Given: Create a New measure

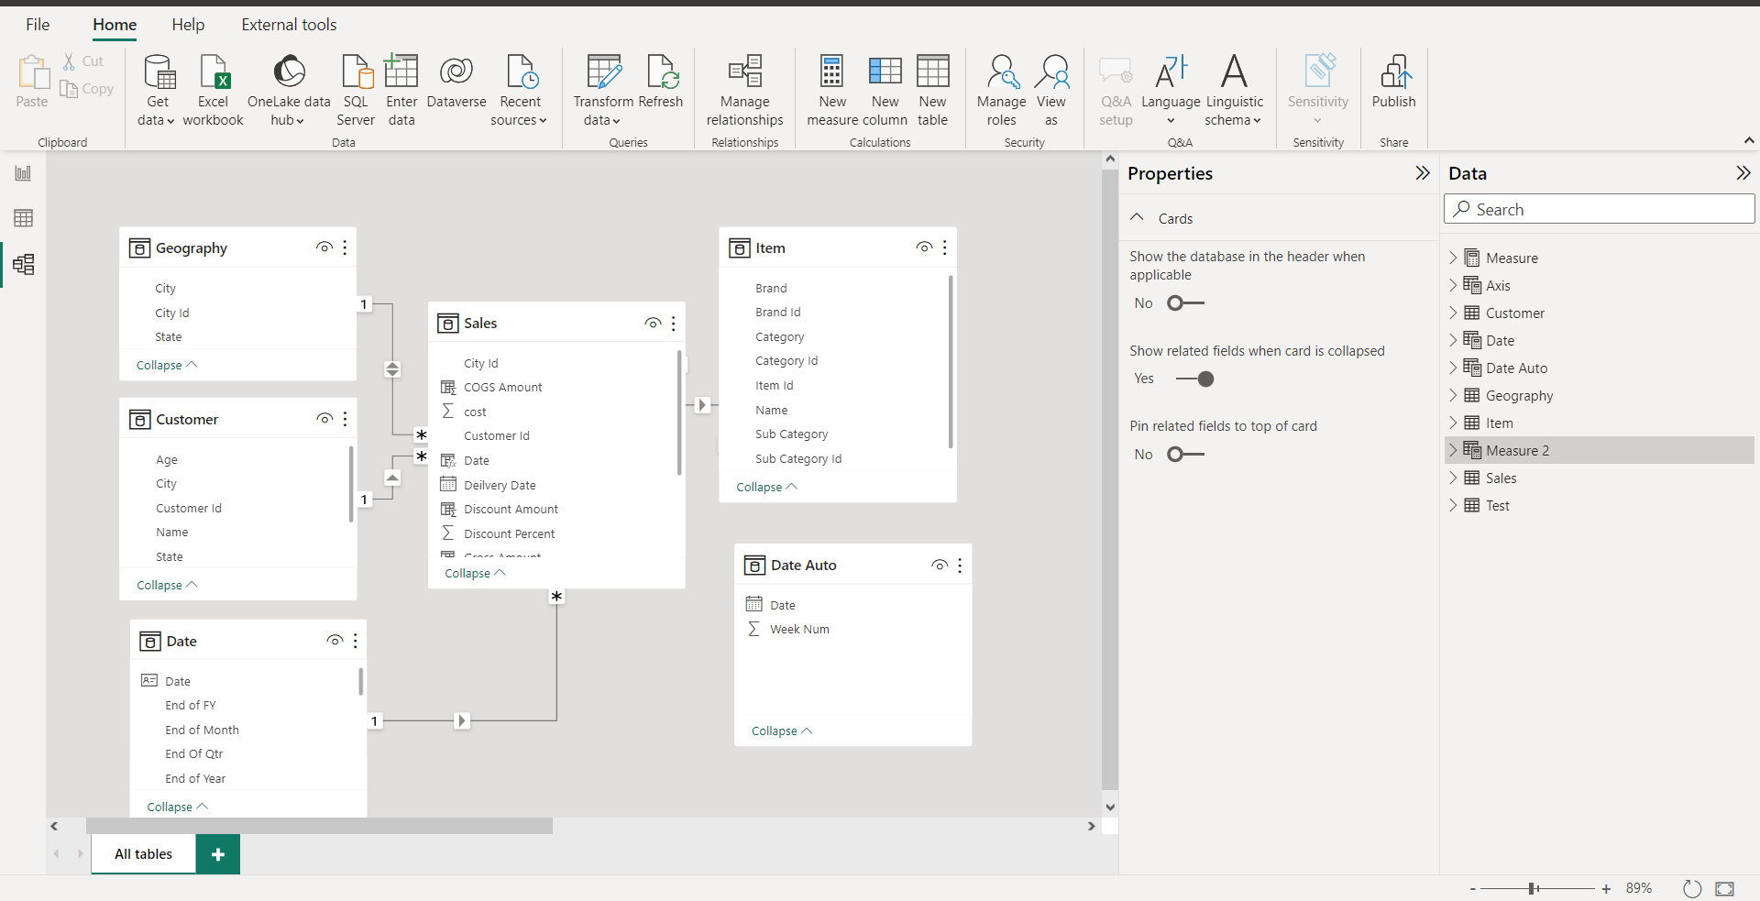Looking at the screenshot, I should coord(832,90).
